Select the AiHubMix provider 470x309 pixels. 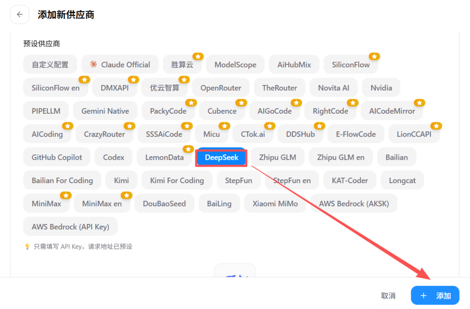tap(294, 65)
